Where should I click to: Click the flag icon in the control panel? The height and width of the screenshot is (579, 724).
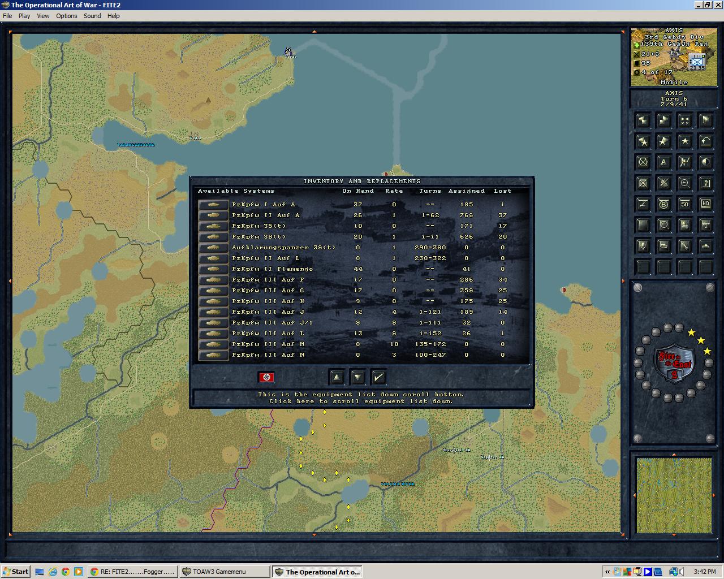(705, 120)
